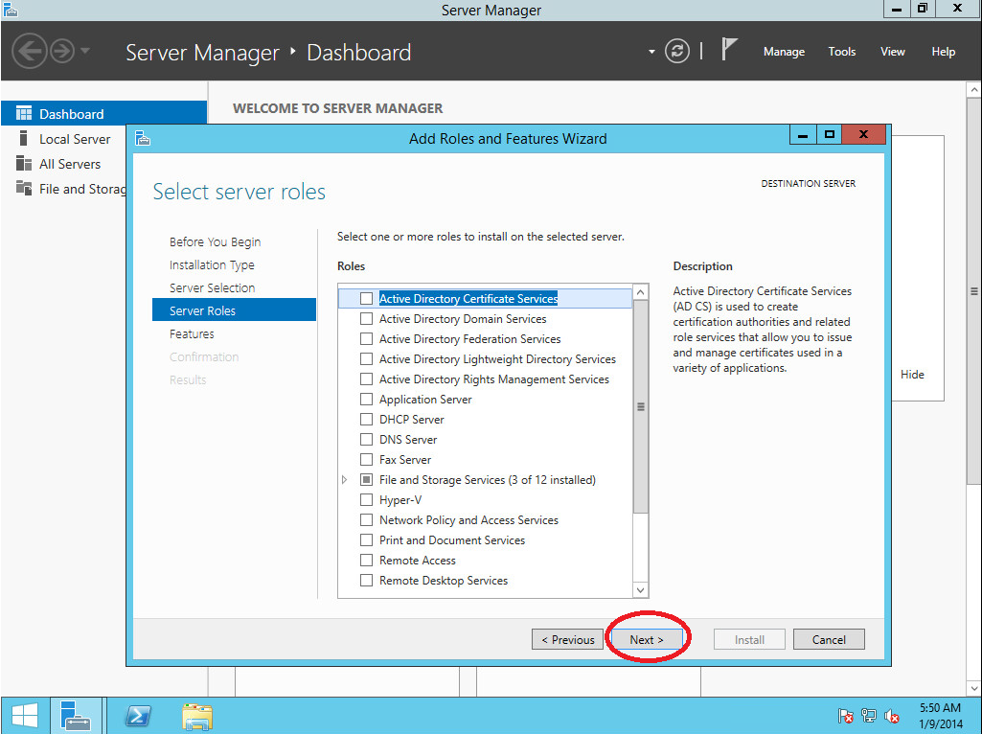Minimize the Add Roles and Features Wizard
Viewport: 982px width, 734px height.
pyautogui.click(x=803, y=135)
